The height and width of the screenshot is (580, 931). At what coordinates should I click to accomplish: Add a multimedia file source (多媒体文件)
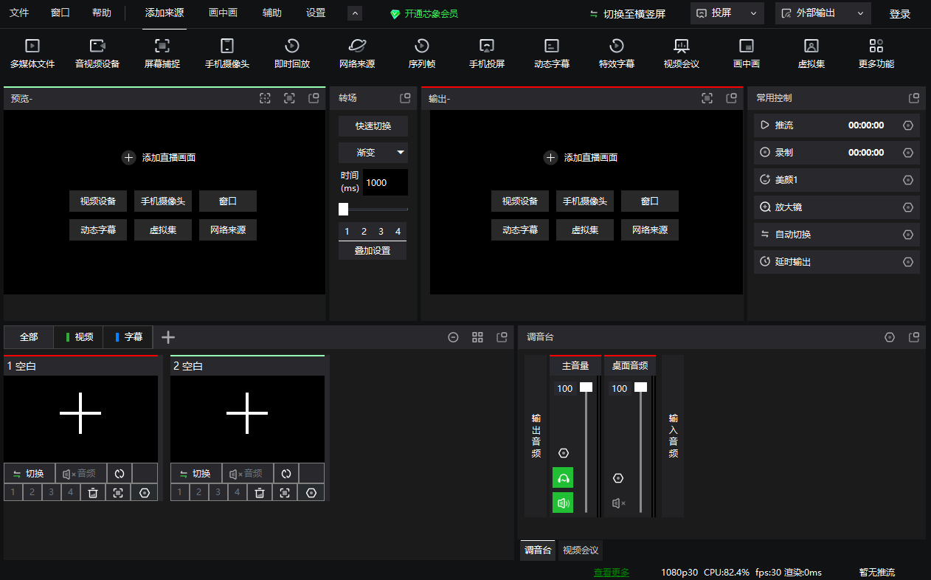click(32, 54)
